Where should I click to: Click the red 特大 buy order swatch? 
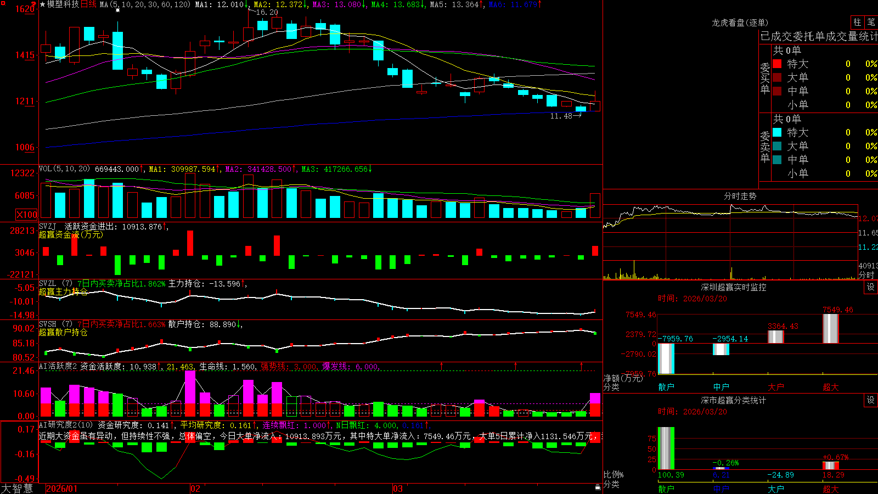coord(777,64)
